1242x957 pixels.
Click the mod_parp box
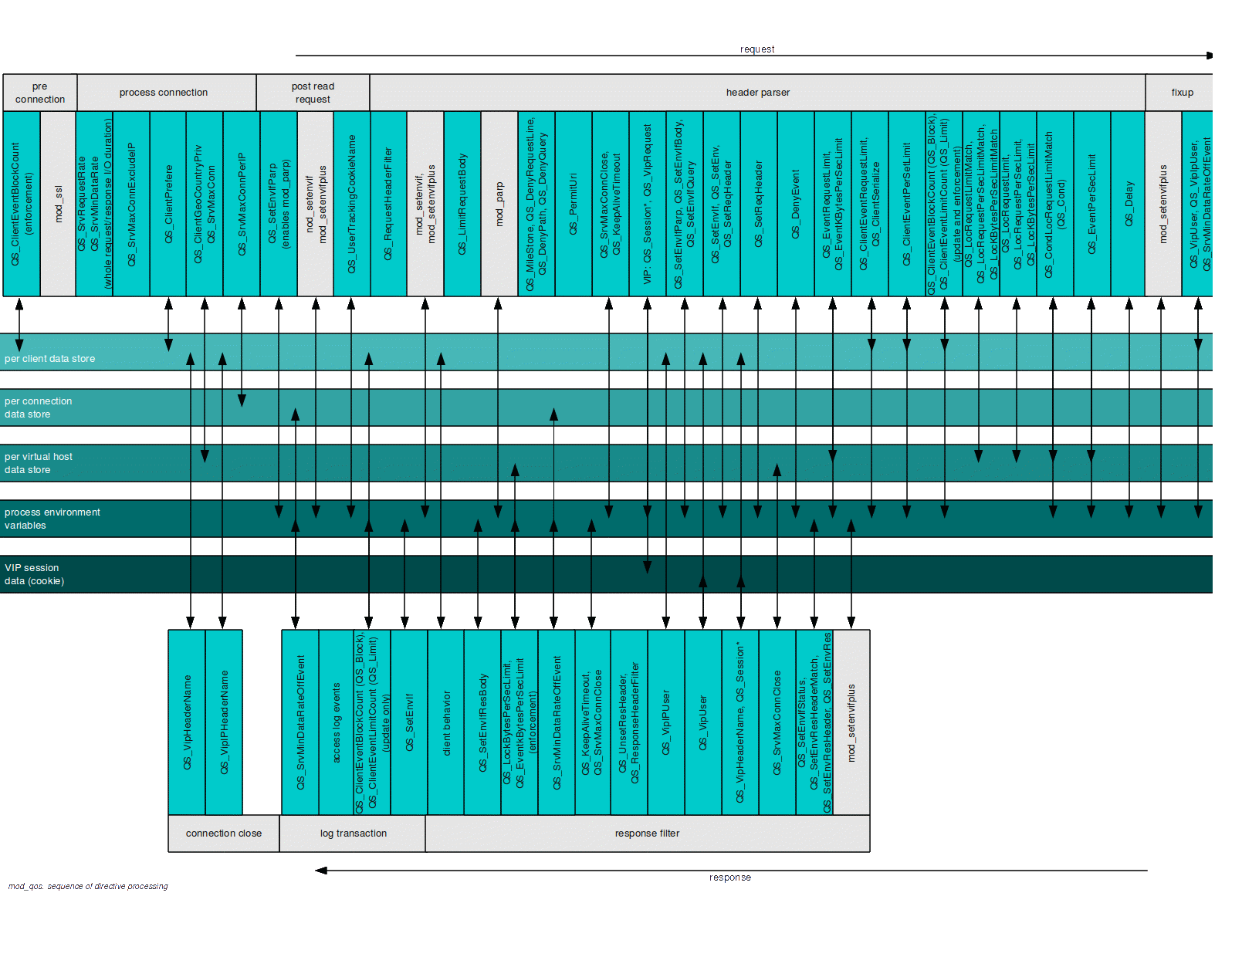[x=499, y=204]
